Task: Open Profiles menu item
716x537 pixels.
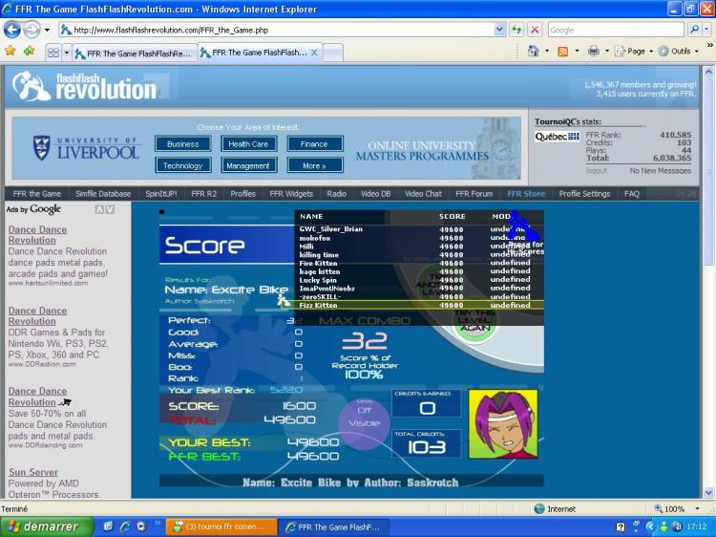Action: click(x=242, y=194)
